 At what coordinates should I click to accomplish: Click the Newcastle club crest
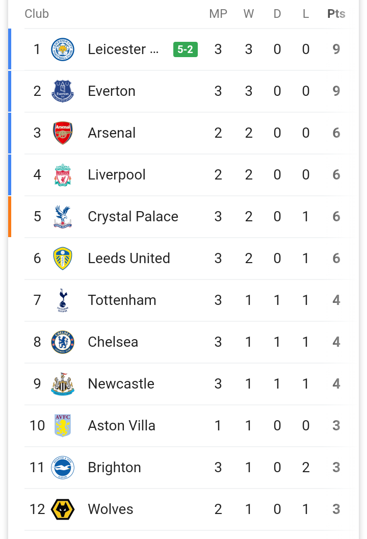pos(63,384)
